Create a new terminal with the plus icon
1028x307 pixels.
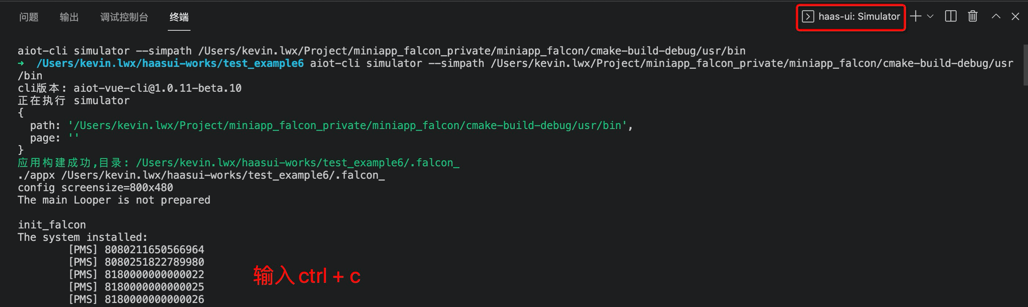coord(916,16)
